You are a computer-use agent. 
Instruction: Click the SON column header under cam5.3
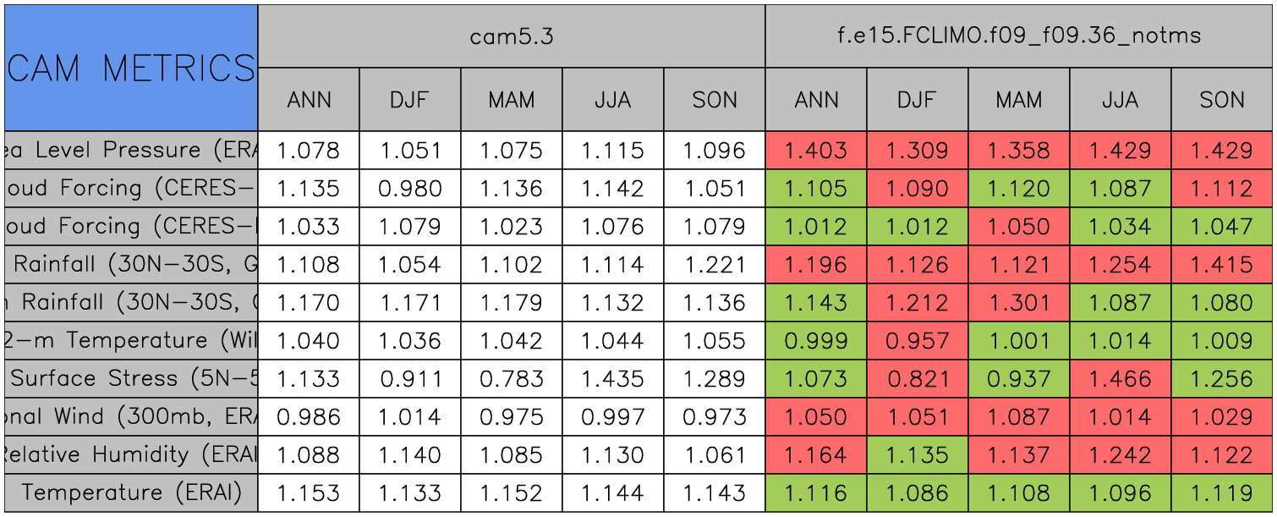coord(715,100)
